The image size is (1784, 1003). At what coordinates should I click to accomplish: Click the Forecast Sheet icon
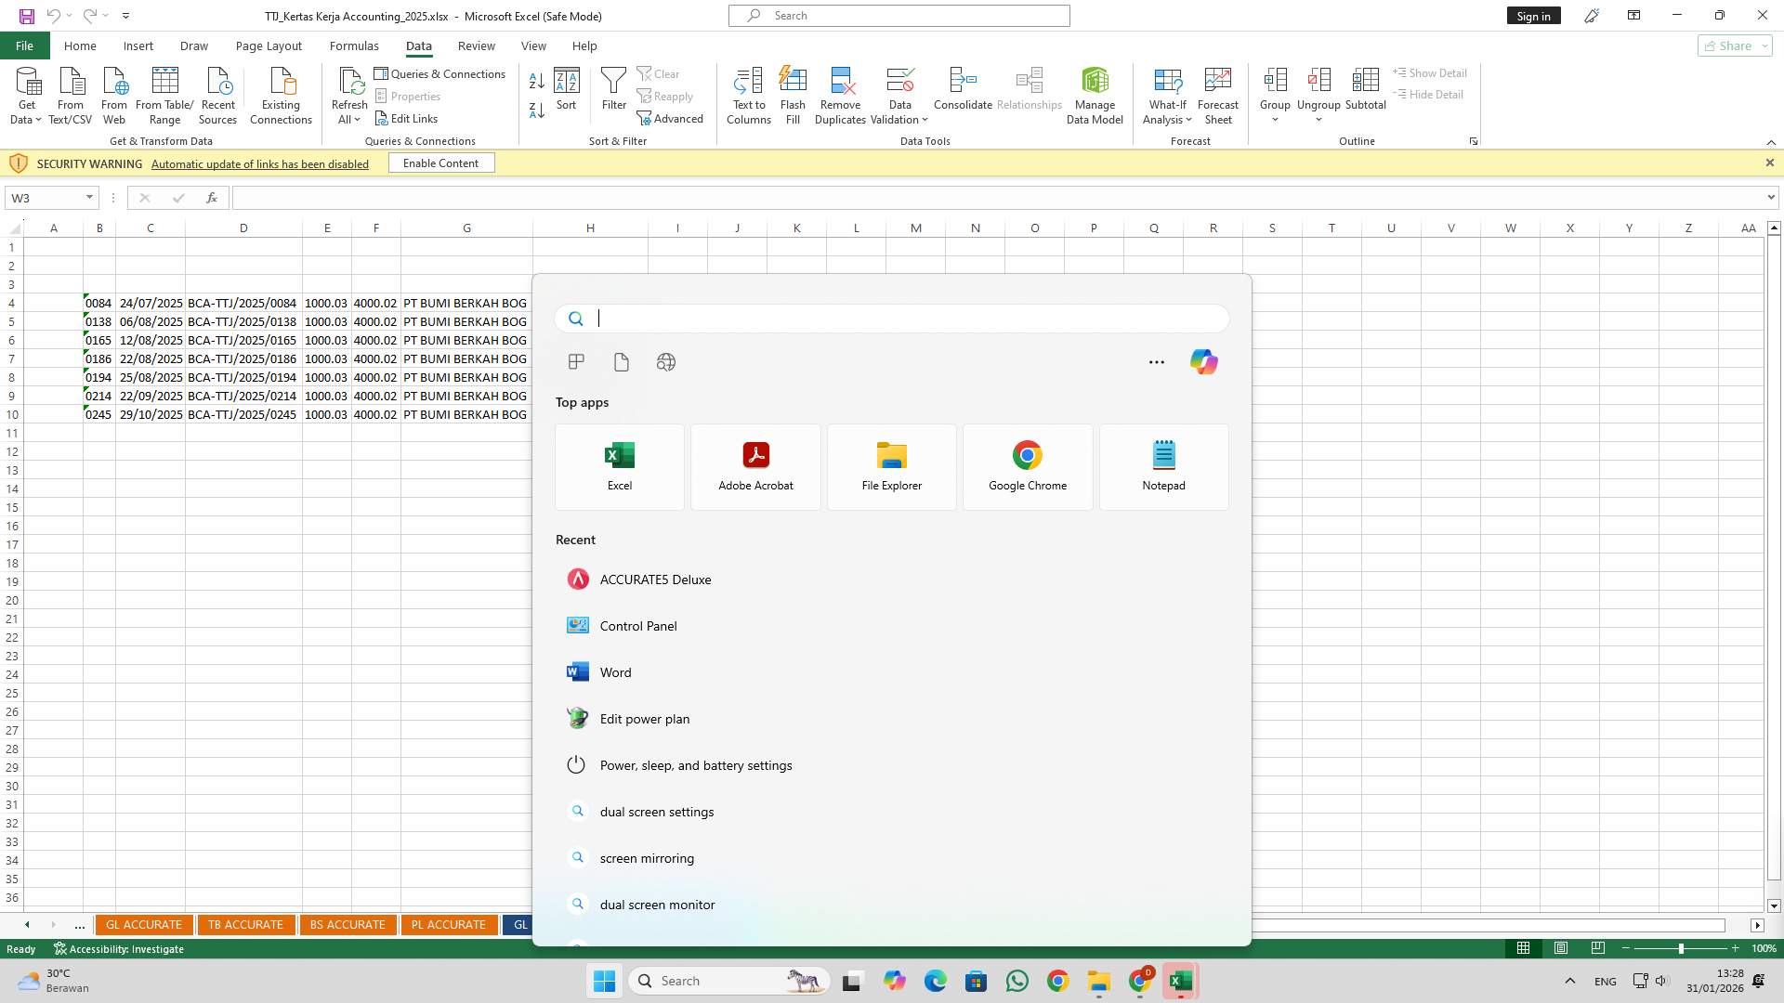coord(1218,93)
